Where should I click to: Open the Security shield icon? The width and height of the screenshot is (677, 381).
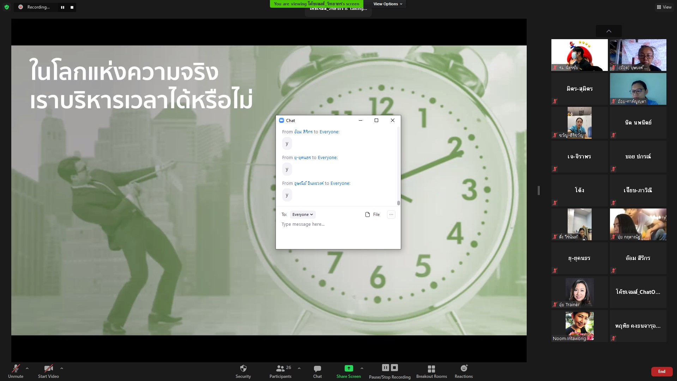pos(243,369)
